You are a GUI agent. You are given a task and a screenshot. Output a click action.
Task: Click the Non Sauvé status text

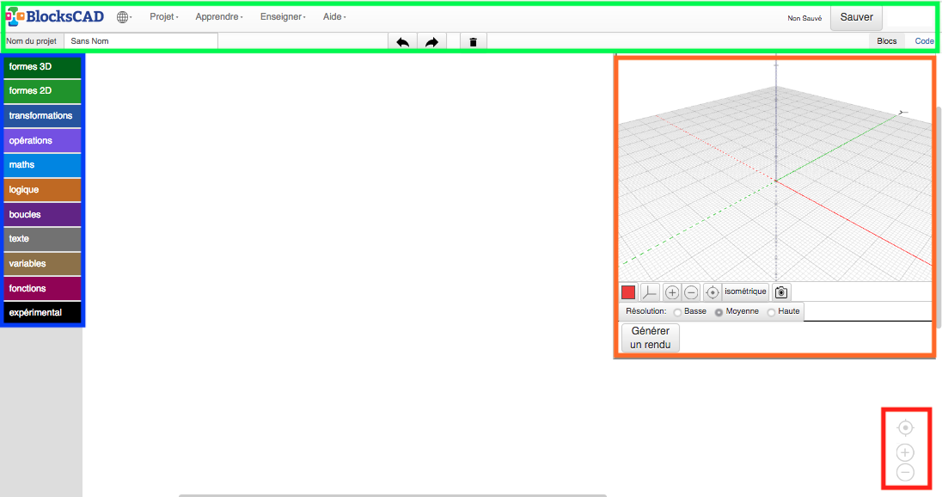point(804,19)
